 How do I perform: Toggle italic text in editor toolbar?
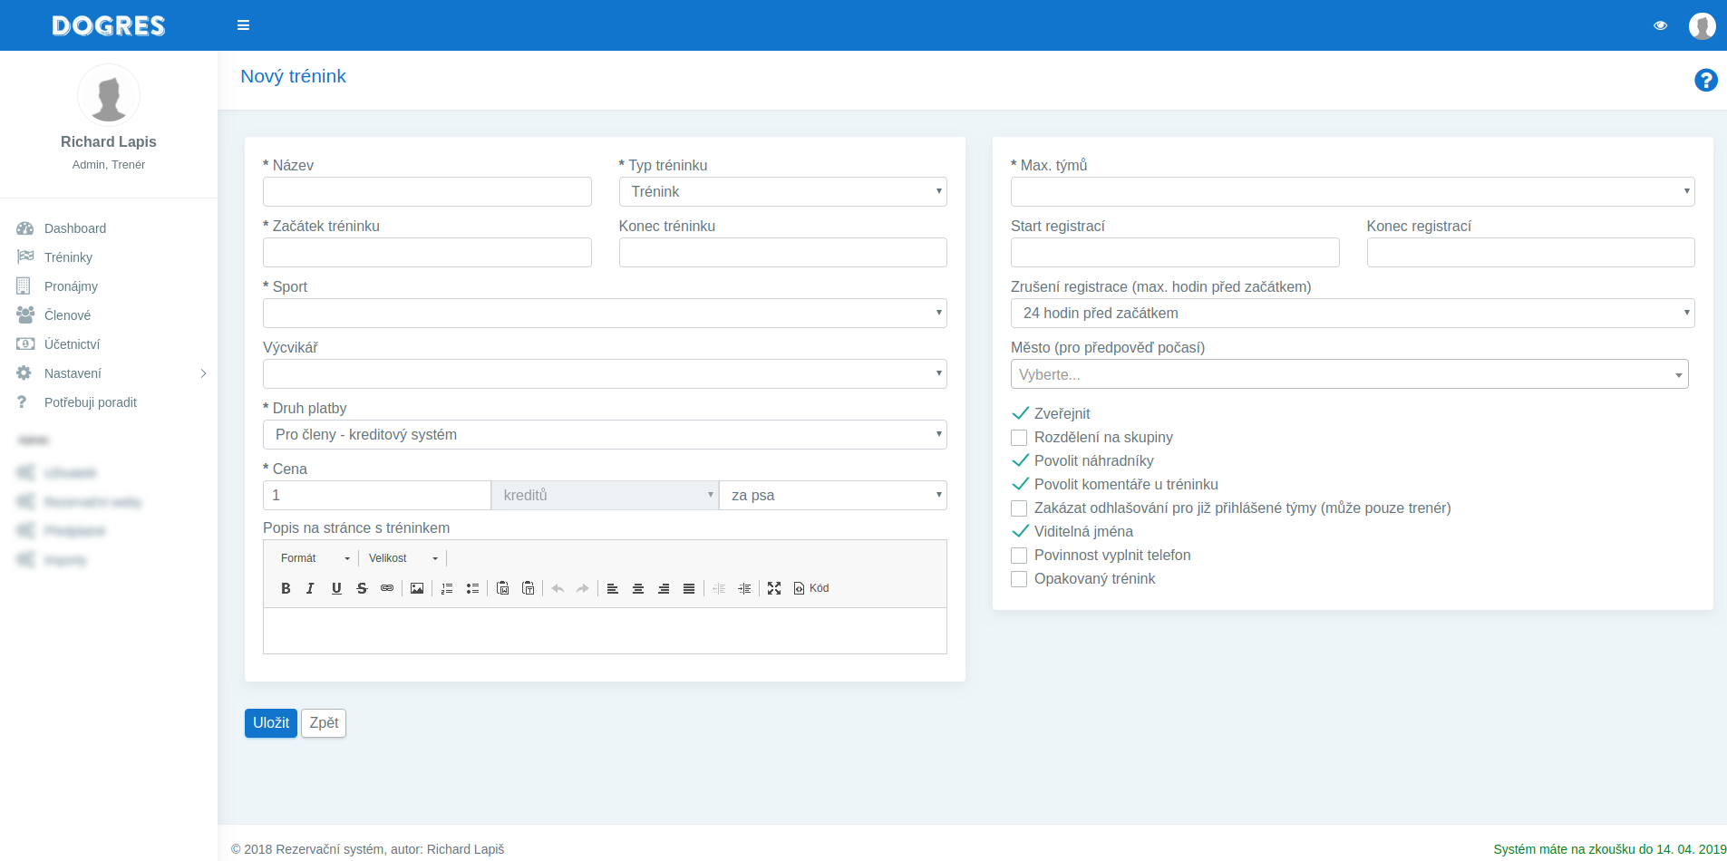tap(310, 588)
